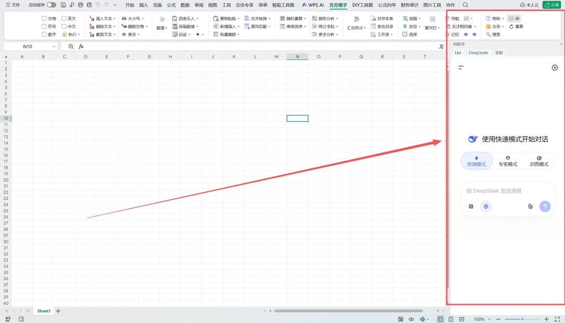The height and width of the screenshot is (323, 565).
Task: Click the print icon in quick access bar
Action: pos(81,5)
